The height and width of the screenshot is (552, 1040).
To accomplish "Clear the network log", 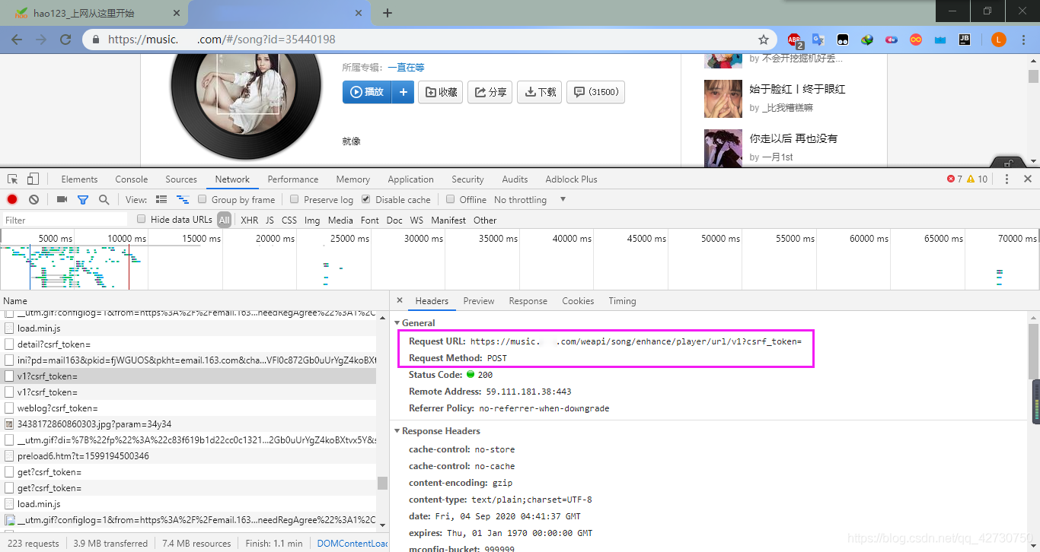I will (x=33, y=199).
